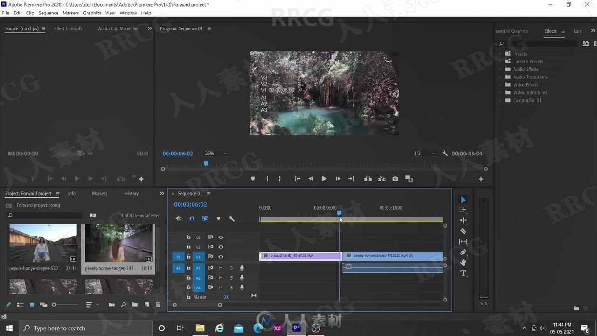This screenshot has height=336, width=597.
Task: Switch to Effect Controls tab
Action: [68, 28]
